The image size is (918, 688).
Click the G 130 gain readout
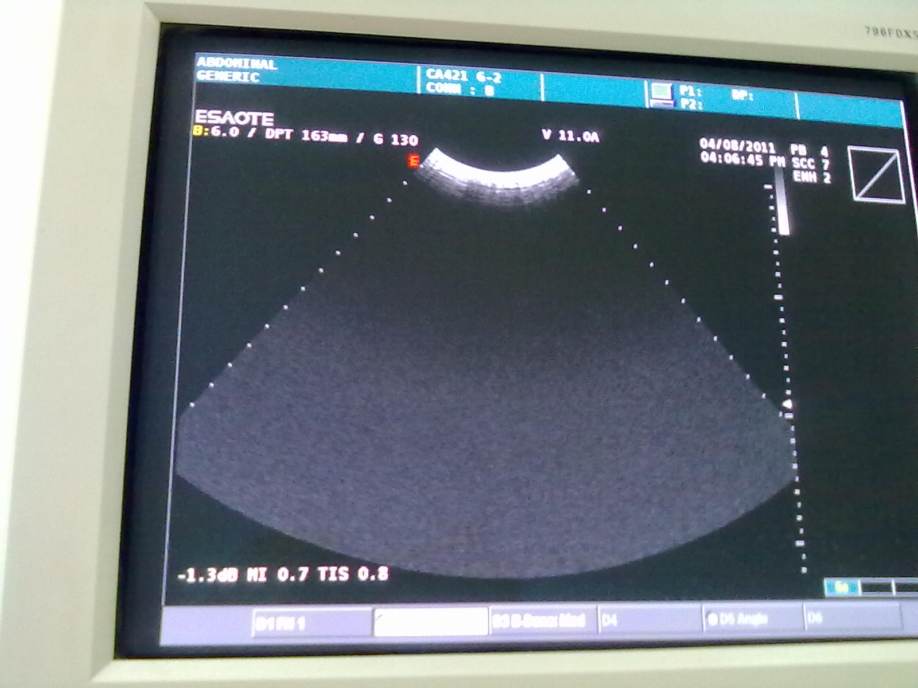(396, 139)
